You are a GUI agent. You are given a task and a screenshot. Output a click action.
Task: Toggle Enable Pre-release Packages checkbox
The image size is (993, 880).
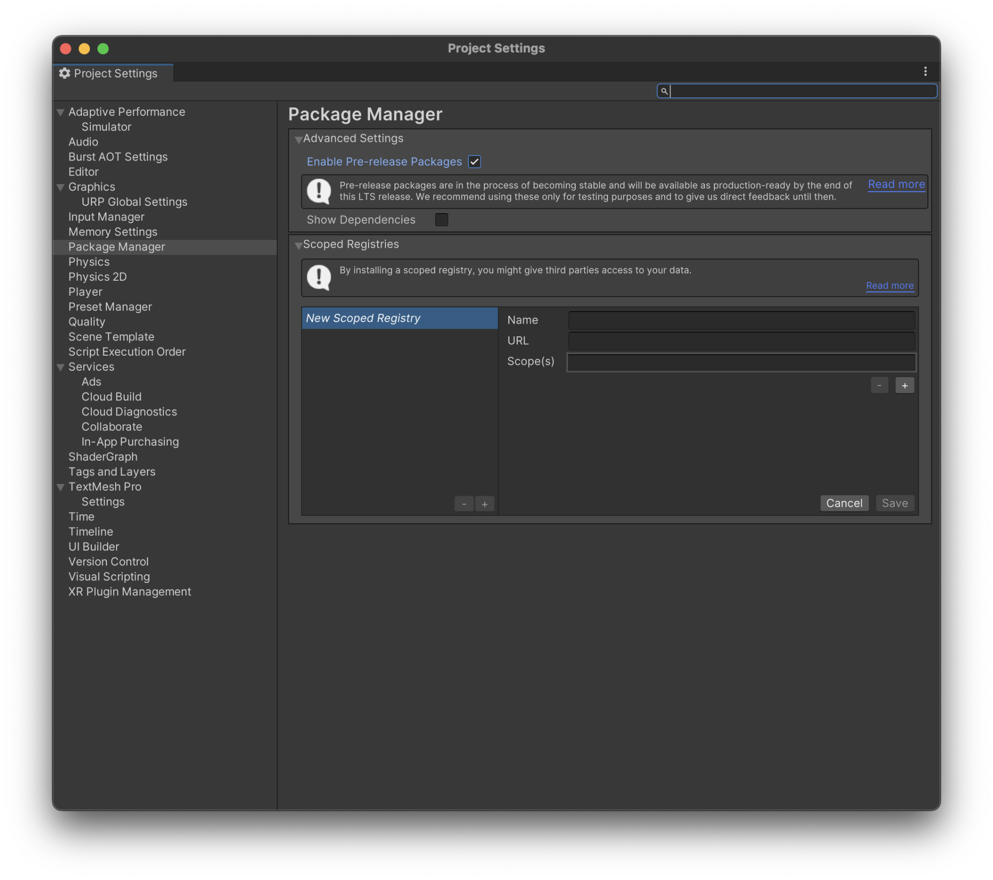tap(474, 161)
